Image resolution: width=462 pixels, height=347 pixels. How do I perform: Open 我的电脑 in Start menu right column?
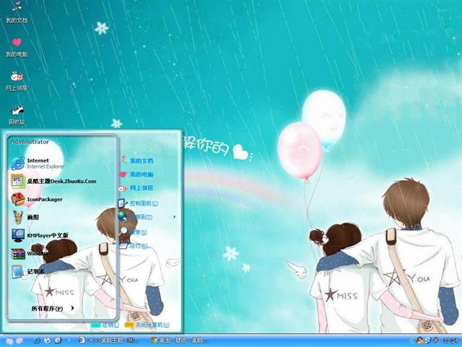[x=136, y=174]
